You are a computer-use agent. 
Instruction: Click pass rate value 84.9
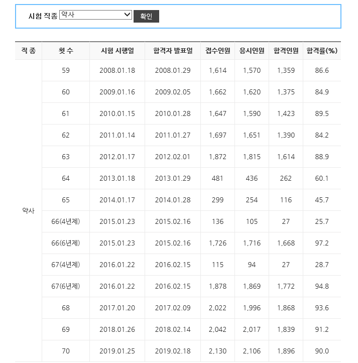322,92
